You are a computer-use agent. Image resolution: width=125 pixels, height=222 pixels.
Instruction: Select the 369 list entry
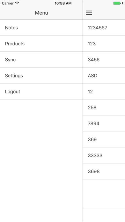[x=104, y=140]
